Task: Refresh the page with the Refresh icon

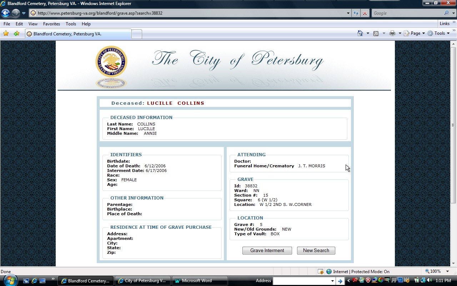Action: click(356, 13)
